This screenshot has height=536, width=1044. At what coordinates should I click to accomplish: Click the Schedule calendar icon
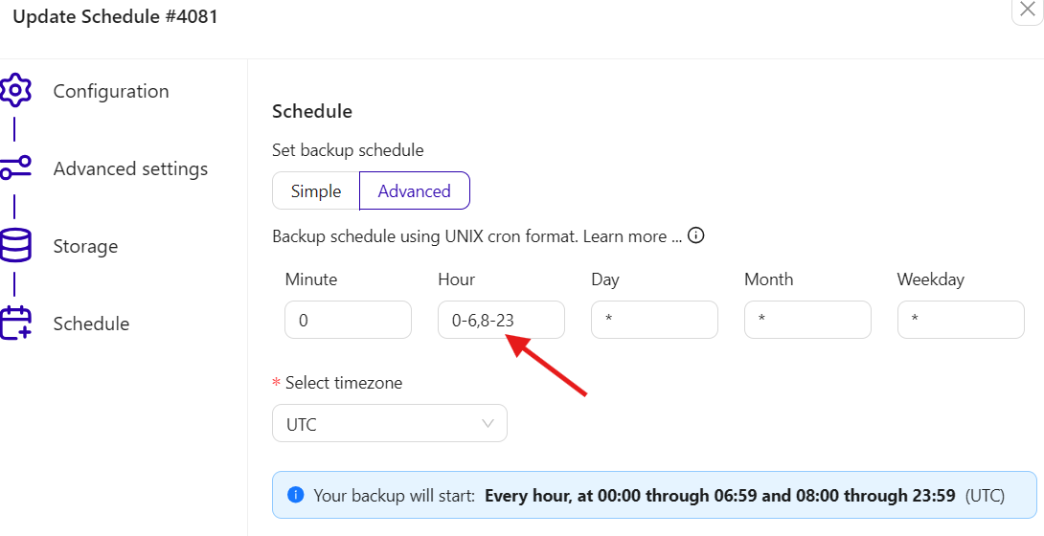tap(15, 324)
